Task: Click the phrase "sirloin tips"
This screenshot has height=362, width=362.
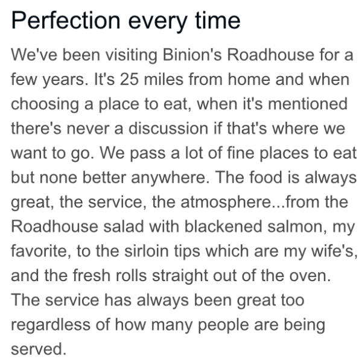Action: tap(162, 251)
